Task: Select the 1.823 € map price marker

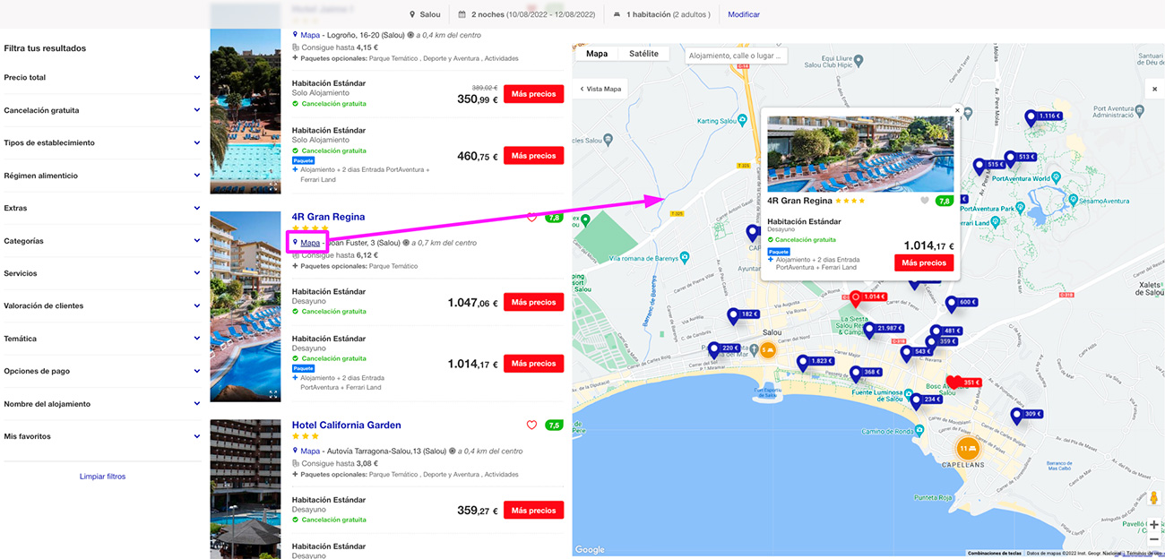Action: [815, 362]
